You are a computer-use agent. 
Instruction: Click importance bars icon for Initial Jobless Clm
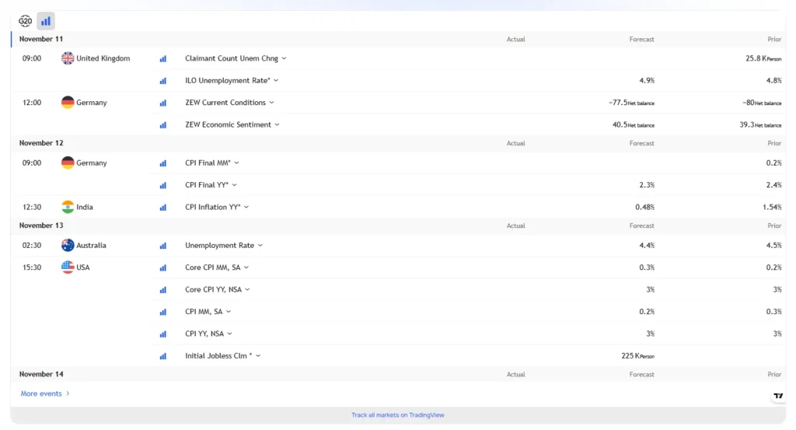coord(163,356)
